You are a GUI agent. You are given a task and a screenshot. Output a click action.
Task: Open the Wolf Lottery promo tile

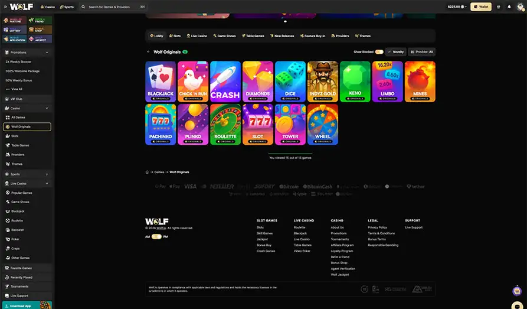[14, 30]
